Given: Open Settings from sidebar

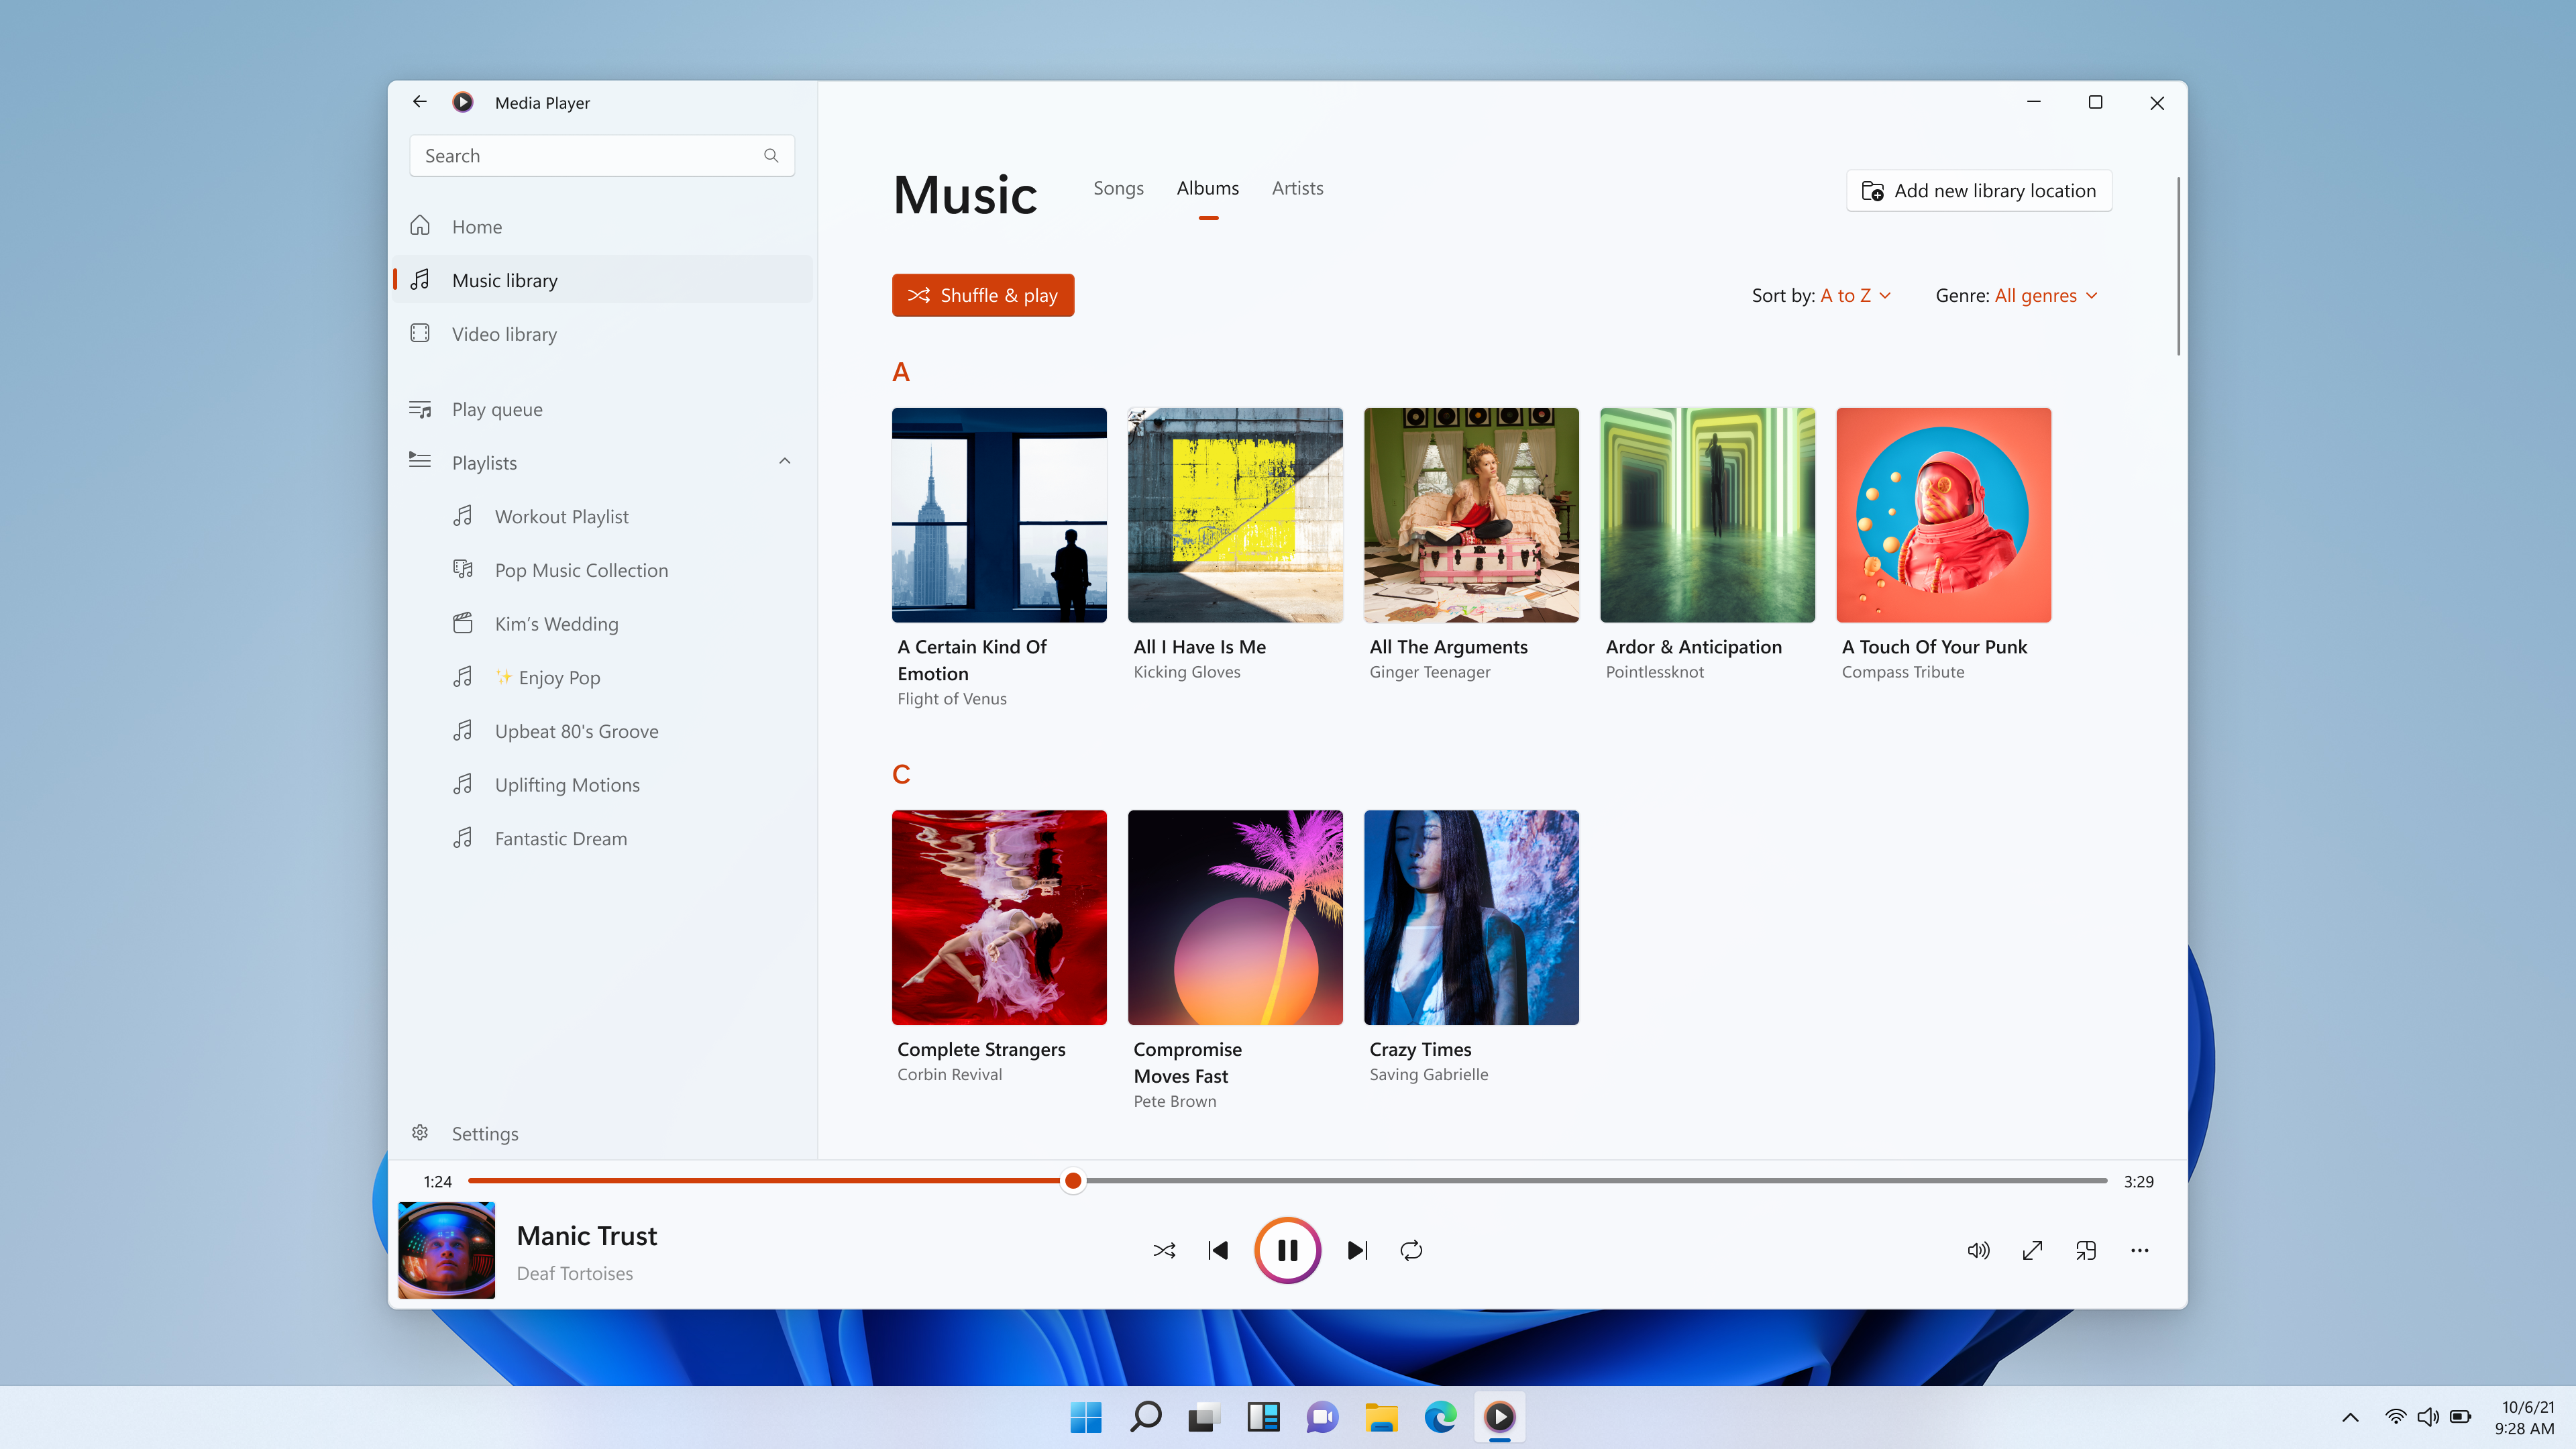Looking at the screenshot, I should (485, 1132).
